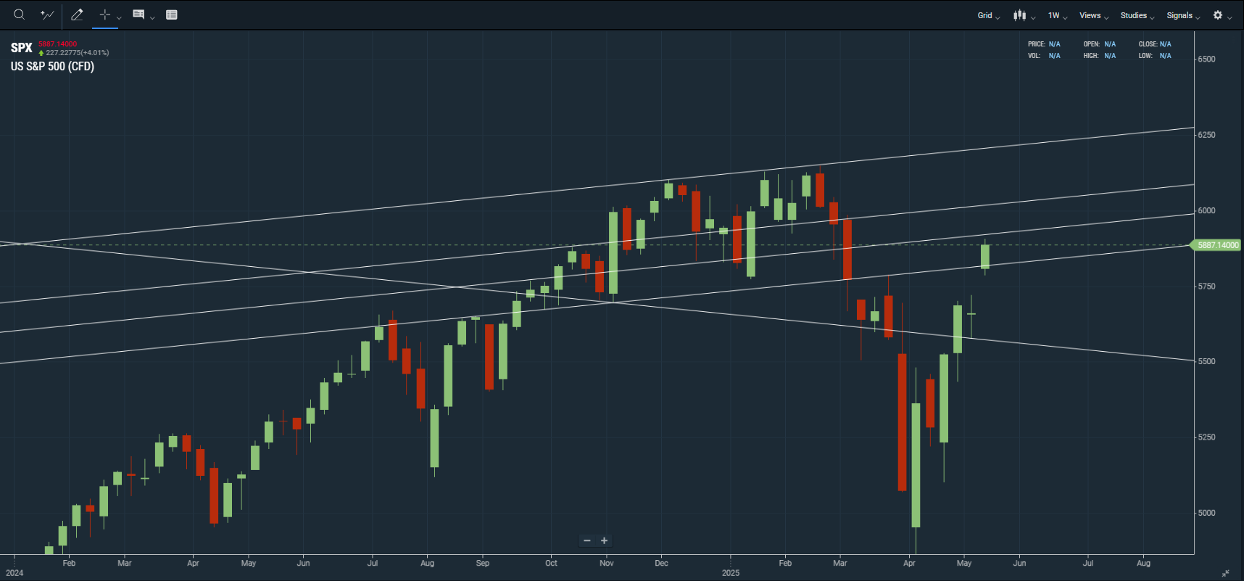This screenshot has width=1244, height=581.
Task: Open the symbol search magnifier
Action: click(x=20, y=15)
